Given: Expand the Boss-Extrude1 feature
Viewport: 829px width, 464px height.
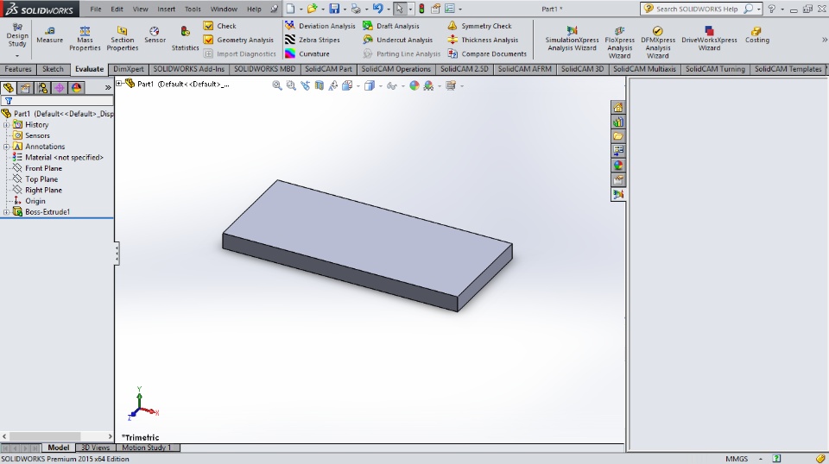Looking at the screenshot, I should pyautogui.click(x=6, y=212).
